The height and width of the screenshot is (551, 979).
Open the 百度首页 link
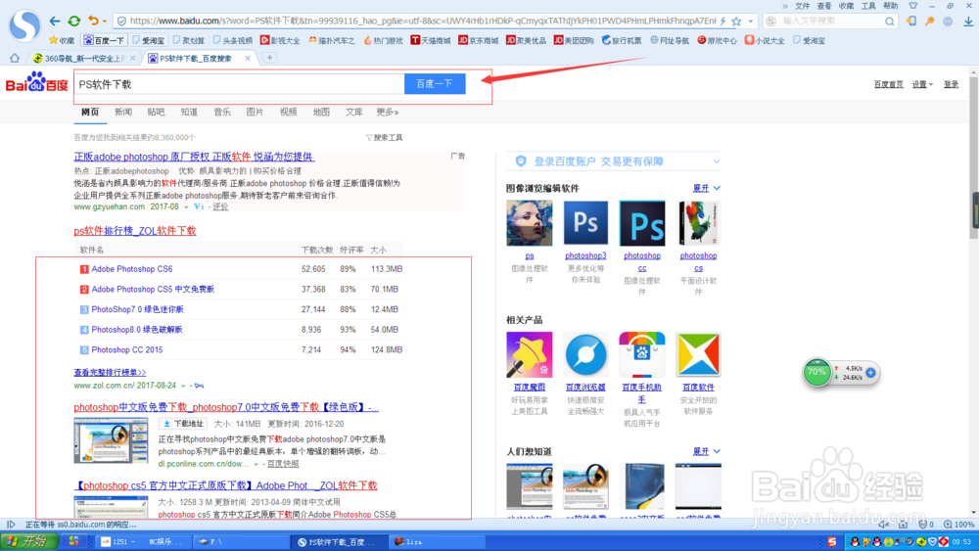[889, 84]
